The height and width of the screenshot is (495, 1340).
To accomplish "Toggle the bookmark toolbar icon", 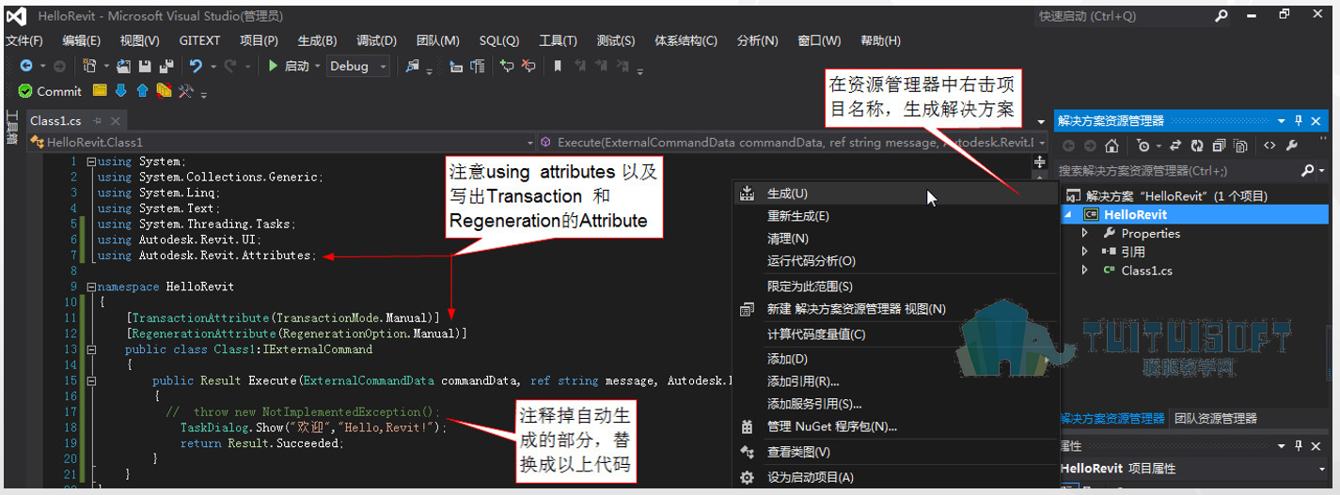I will pos(558,67).
